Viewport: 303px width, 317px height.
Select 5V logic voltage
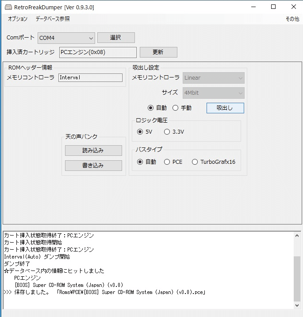point(145,132)
